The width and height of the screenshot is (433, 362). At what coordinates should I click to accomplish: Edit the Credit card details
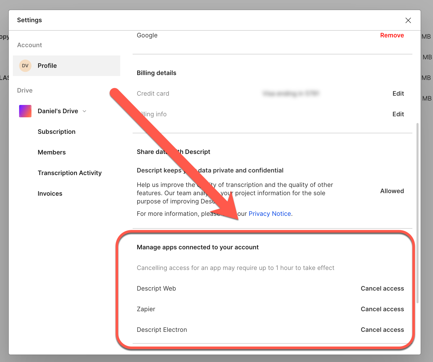coord(398,94)
